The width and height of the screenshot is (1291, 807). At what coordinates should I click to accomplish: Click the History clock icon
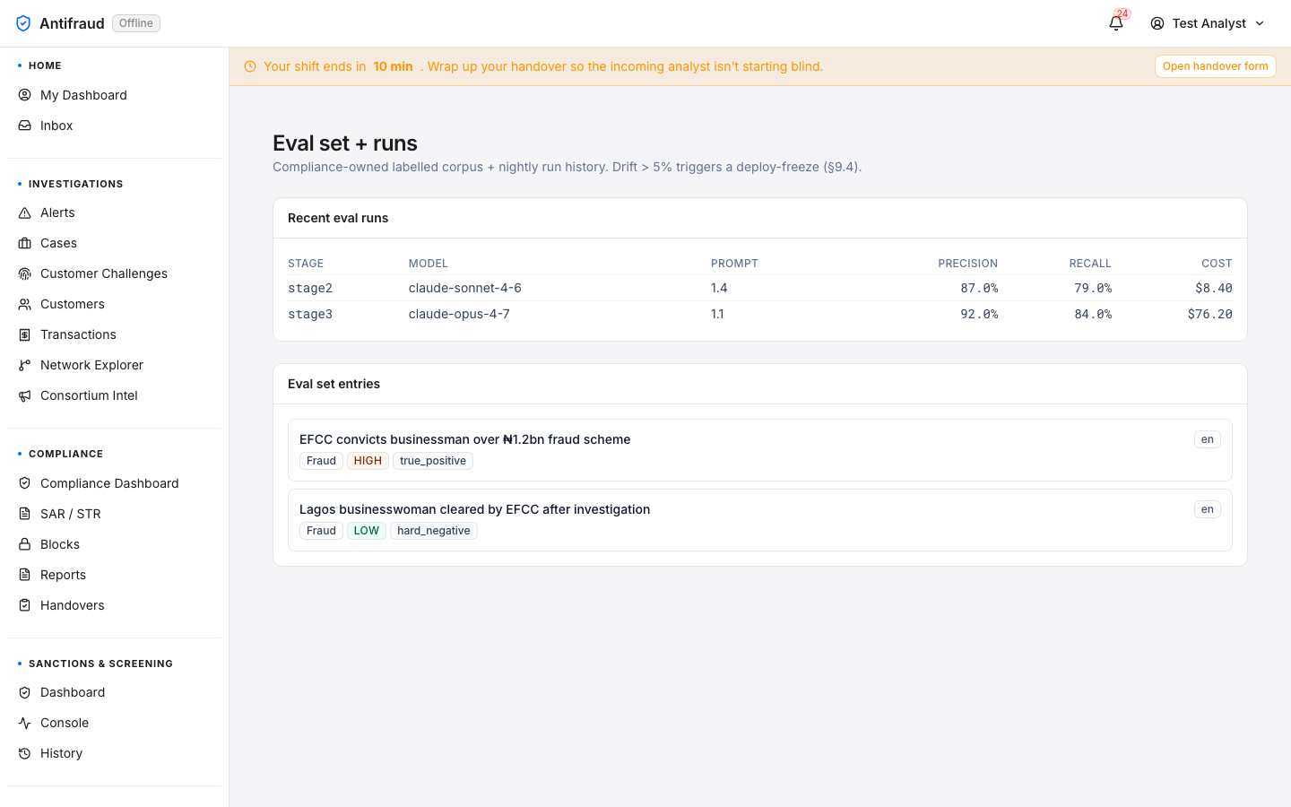pos(25,753)
